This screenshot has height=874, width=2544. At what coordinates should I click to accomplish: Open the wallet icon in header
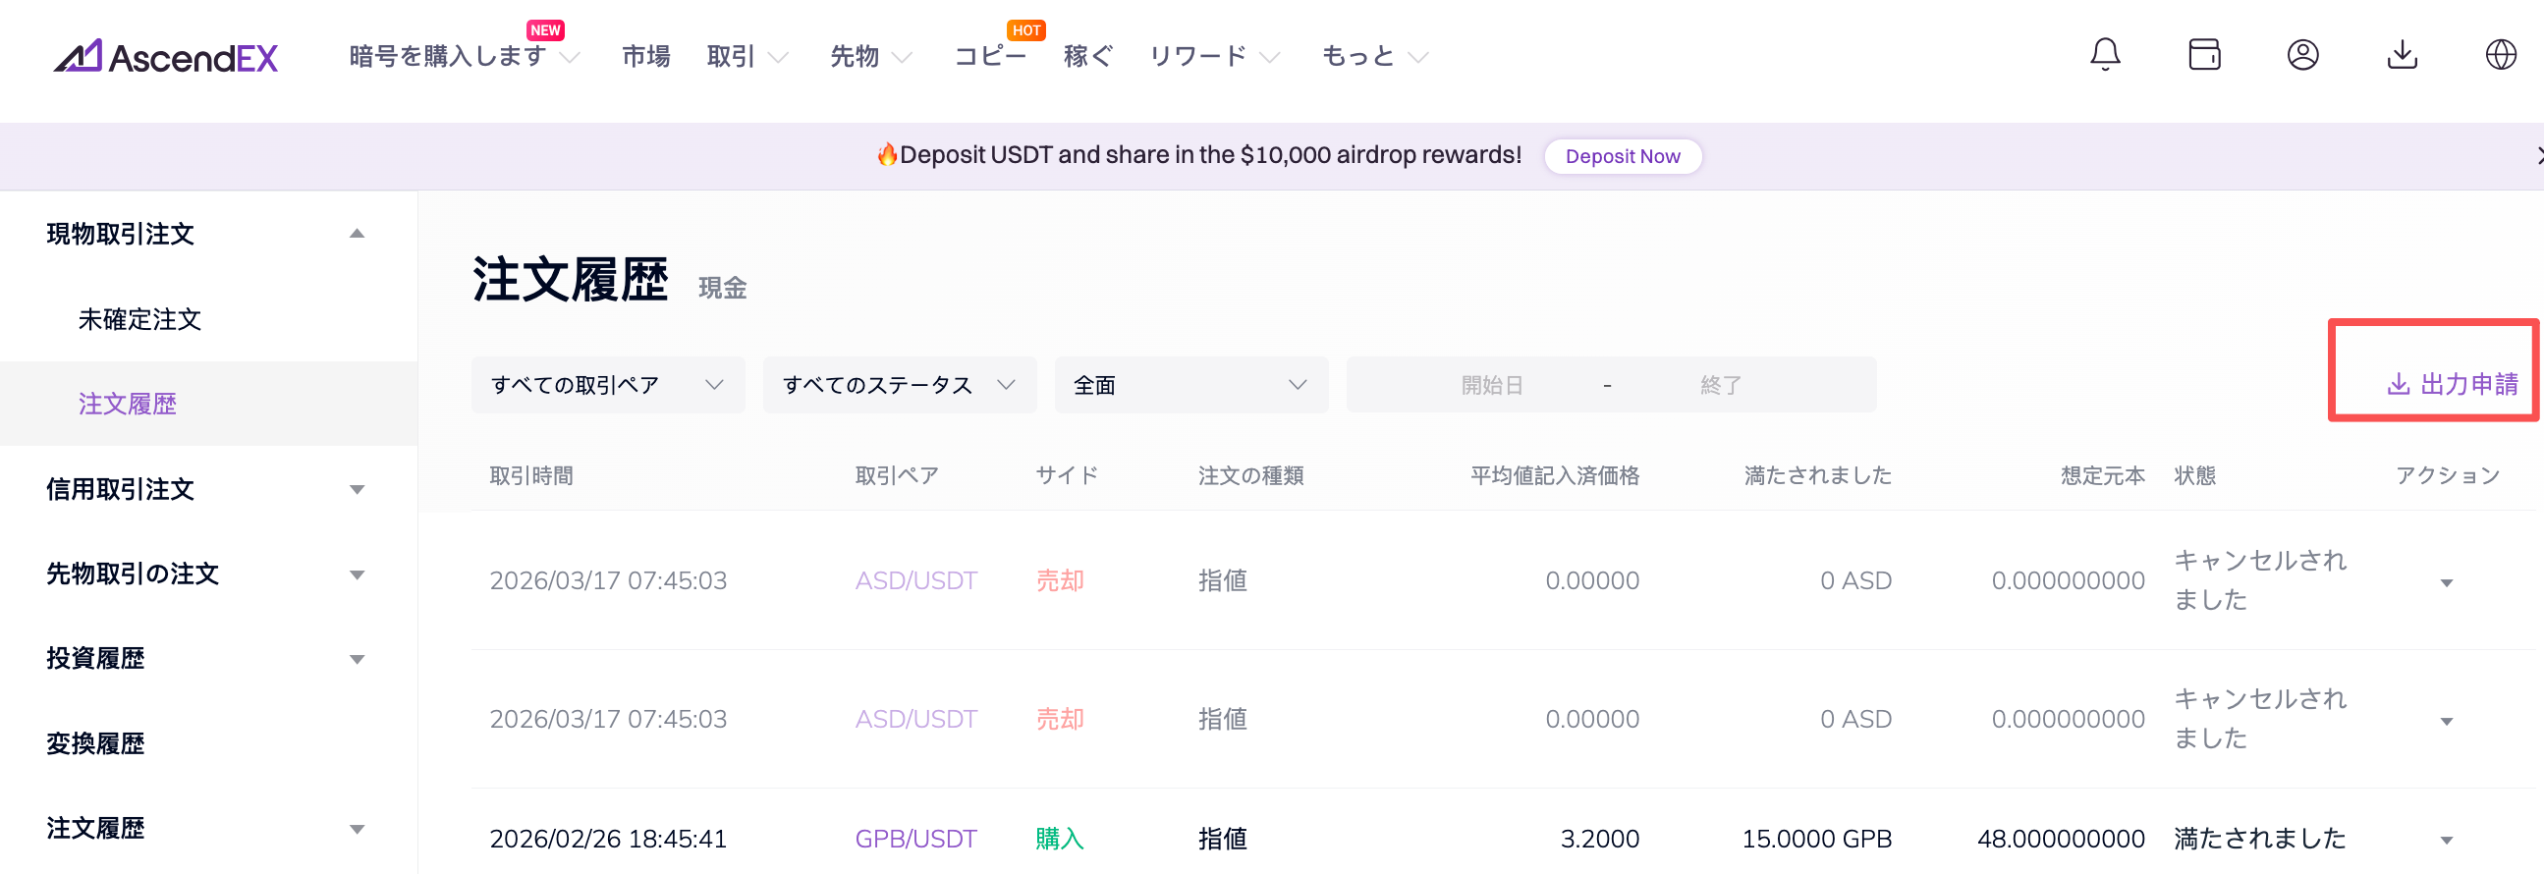point(2203,55)
